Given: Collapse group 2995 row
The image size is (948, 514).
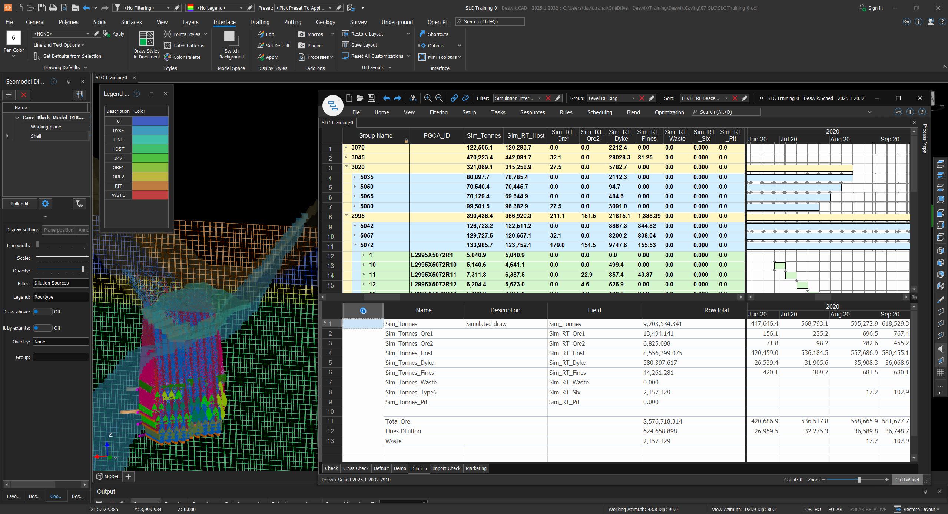Looking at the screenshot, I should point(346,215).
